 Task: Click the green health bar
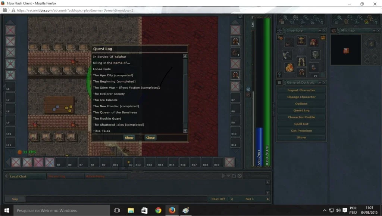coord(267,92)
